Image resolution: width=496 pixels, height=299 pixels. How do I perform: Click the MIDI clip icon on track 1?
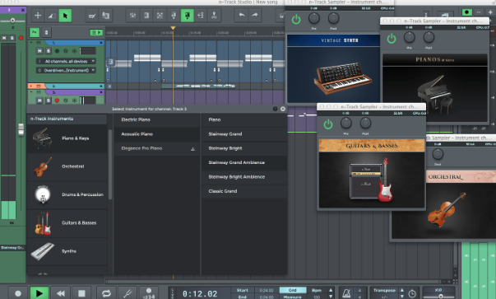[x=111, y=62]
